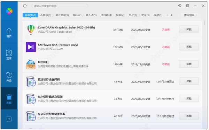Viewport: 209px width, 130px height.
Task: Click the 3个月内使用过 usage label
Action: coord(166,82)
